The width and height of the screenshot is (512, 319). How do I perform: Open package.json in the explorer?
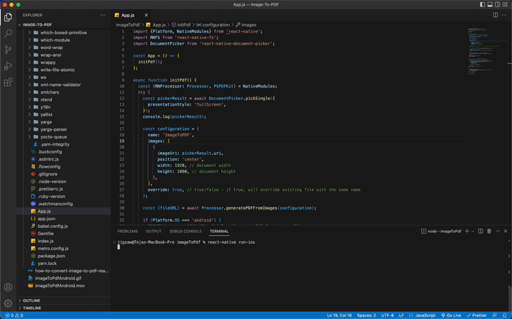[52, 255]
